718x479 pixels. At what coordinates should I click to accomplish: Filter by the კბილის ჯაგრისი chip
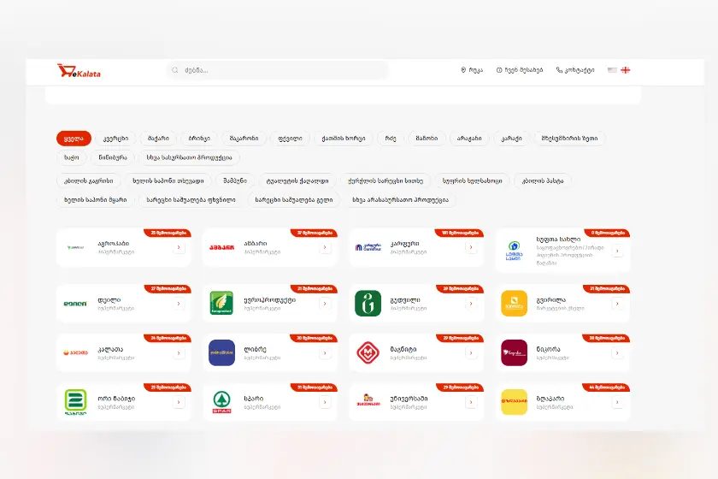click(x=88, y=181)
